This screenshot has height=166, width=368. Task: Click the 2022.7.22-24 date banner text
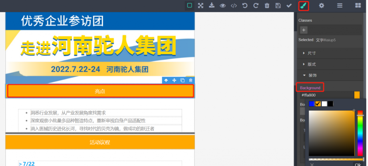(100, 69)
